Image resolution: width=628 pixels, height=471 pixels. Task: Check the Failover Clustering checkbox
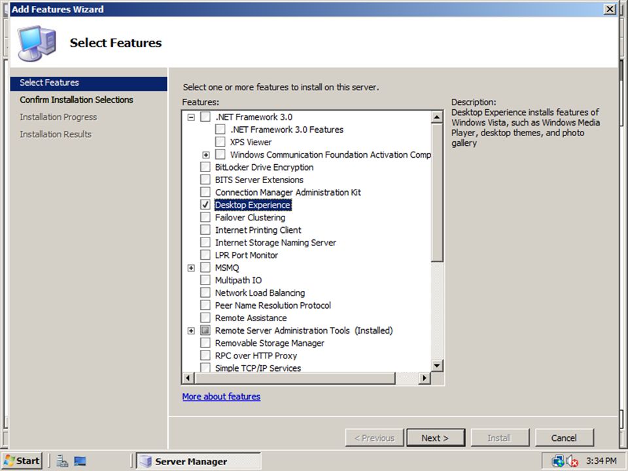pyautogui.click(x=205, y=217)
